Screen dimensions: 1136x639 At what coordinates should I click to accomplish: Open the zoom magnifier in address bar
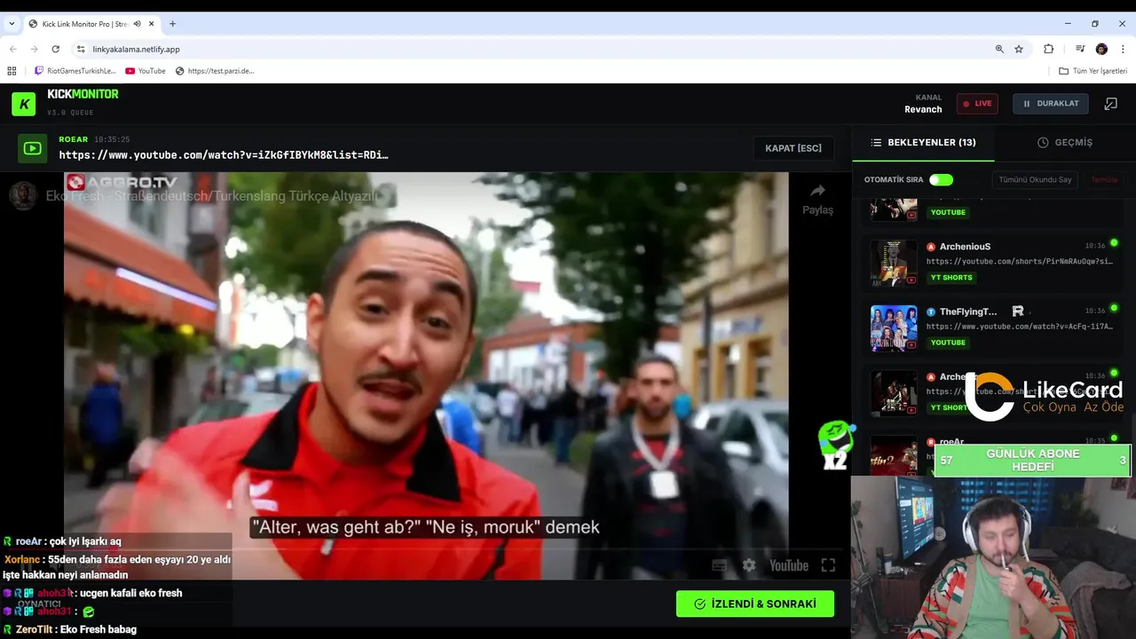point(999,49)
